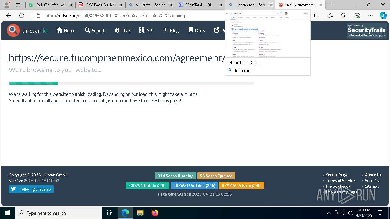
Task: Click the taskbar search box
Action: coord(58,213)
